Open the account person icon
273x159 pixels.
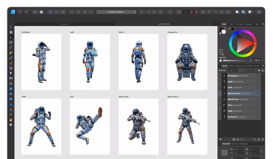(259, 12)
